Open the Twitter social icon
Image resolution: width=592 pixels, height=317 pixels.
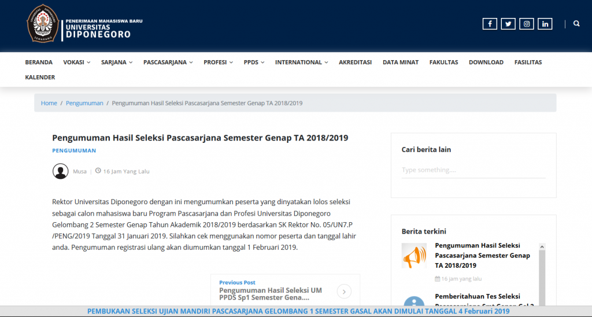tap(508, 24)
